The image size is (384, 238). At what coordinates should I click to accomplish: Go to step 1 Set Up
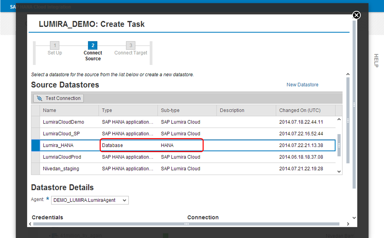tap(54, 46)
